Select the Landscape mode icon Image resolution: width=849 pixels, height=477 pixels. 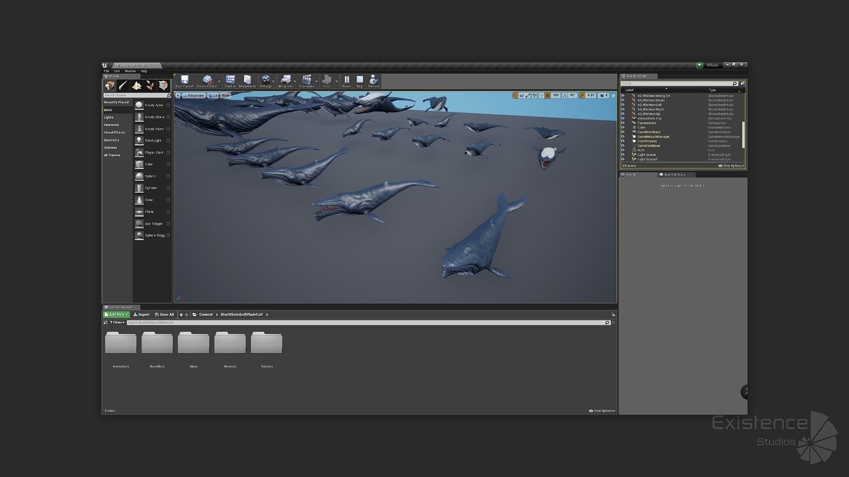click(x=137, y=85)
